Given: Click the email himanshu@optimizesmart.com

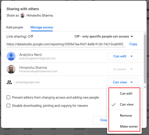Looking at the screenshot, I should 38,71.
